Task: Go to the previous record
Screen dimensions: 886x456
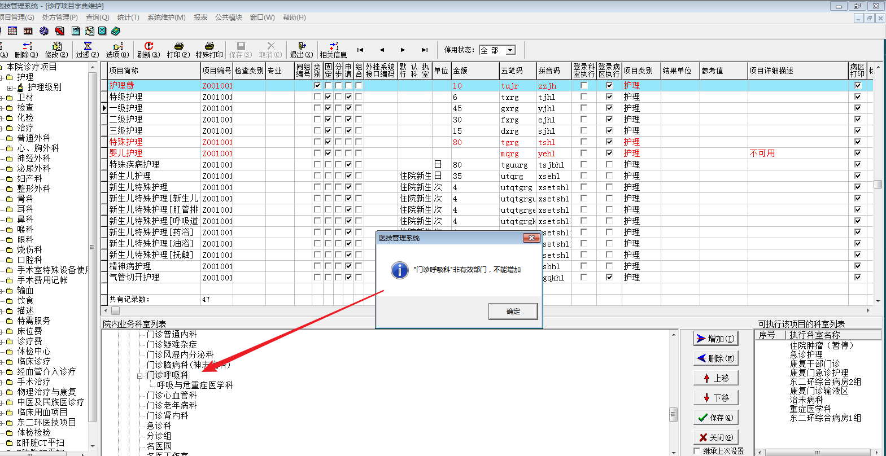Action: click(x=382, y=50)
